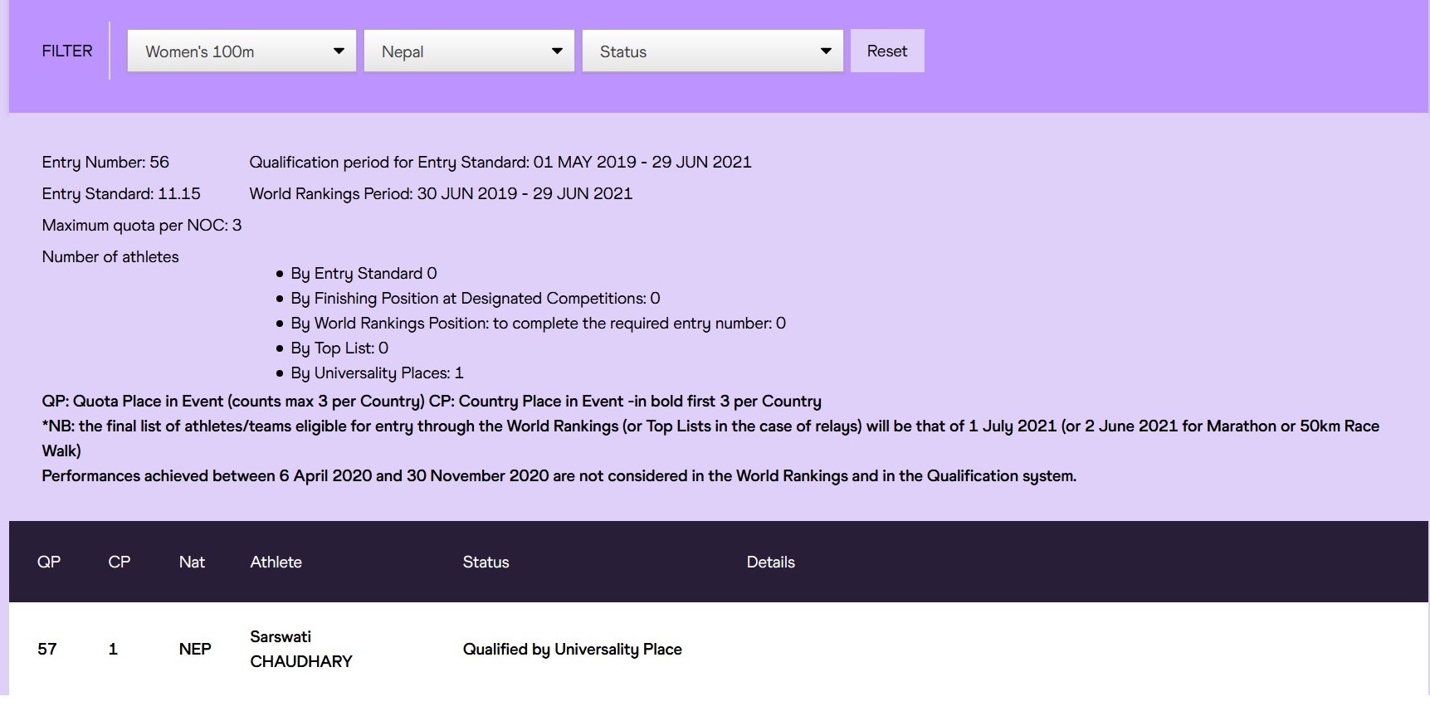The height and width of the screenshot is (711, 1430).
Task: Click the Athlete column header
Action: [276, 562]
